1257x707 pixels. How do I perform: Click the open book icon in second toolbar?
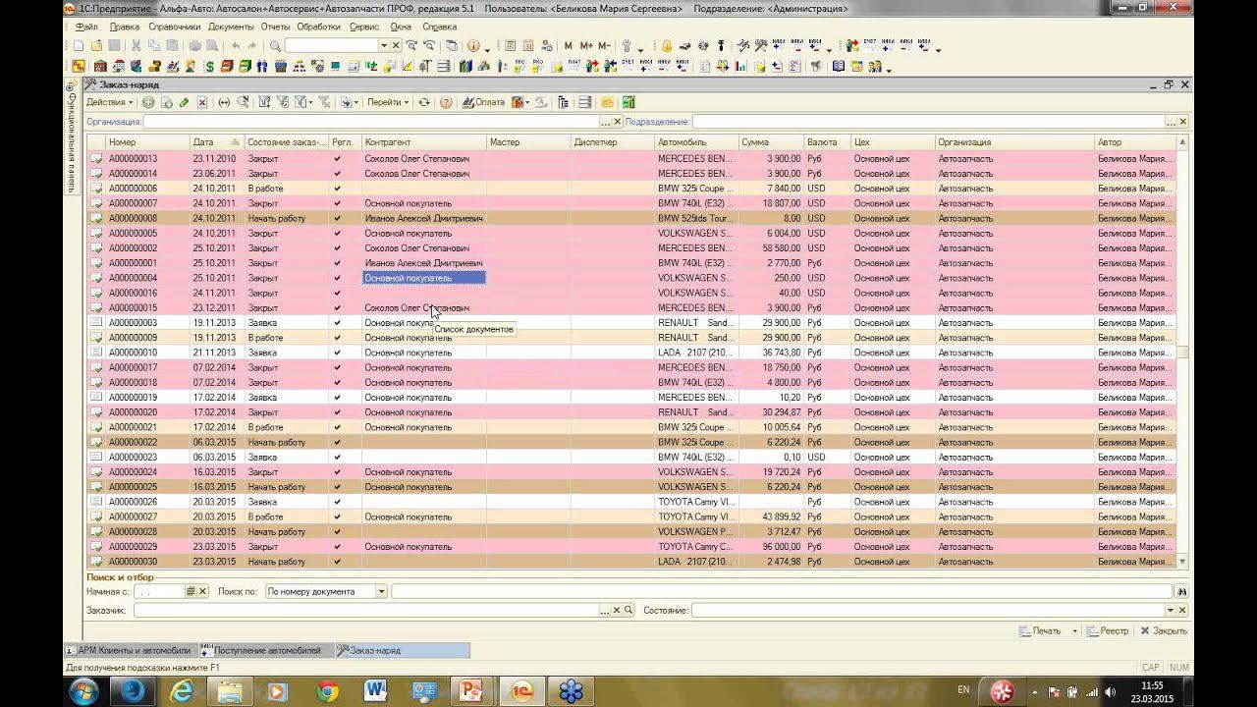click(x=838, y=67)
